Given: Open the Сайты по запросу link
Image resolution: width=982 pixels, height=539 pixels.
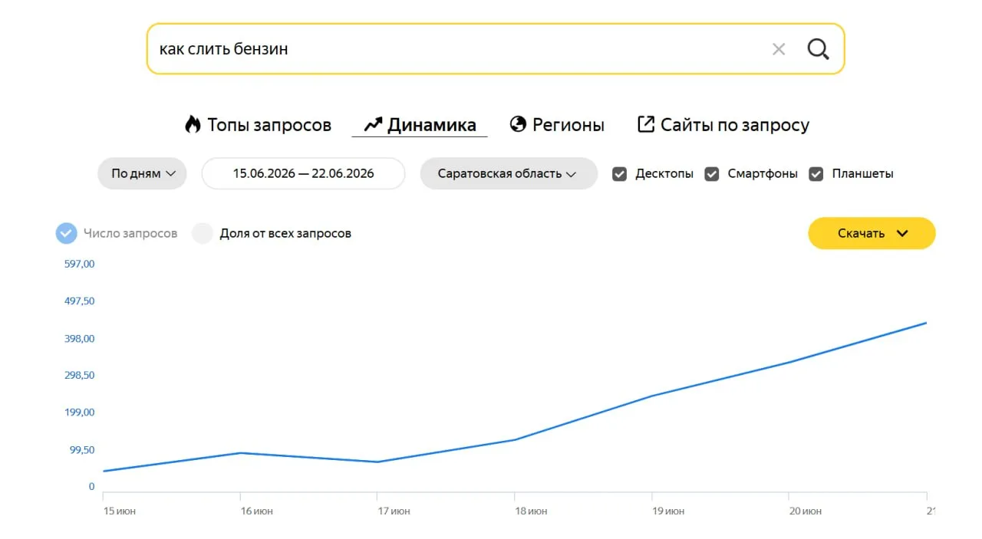Looking at the screenshot, I should pos(723,125).
